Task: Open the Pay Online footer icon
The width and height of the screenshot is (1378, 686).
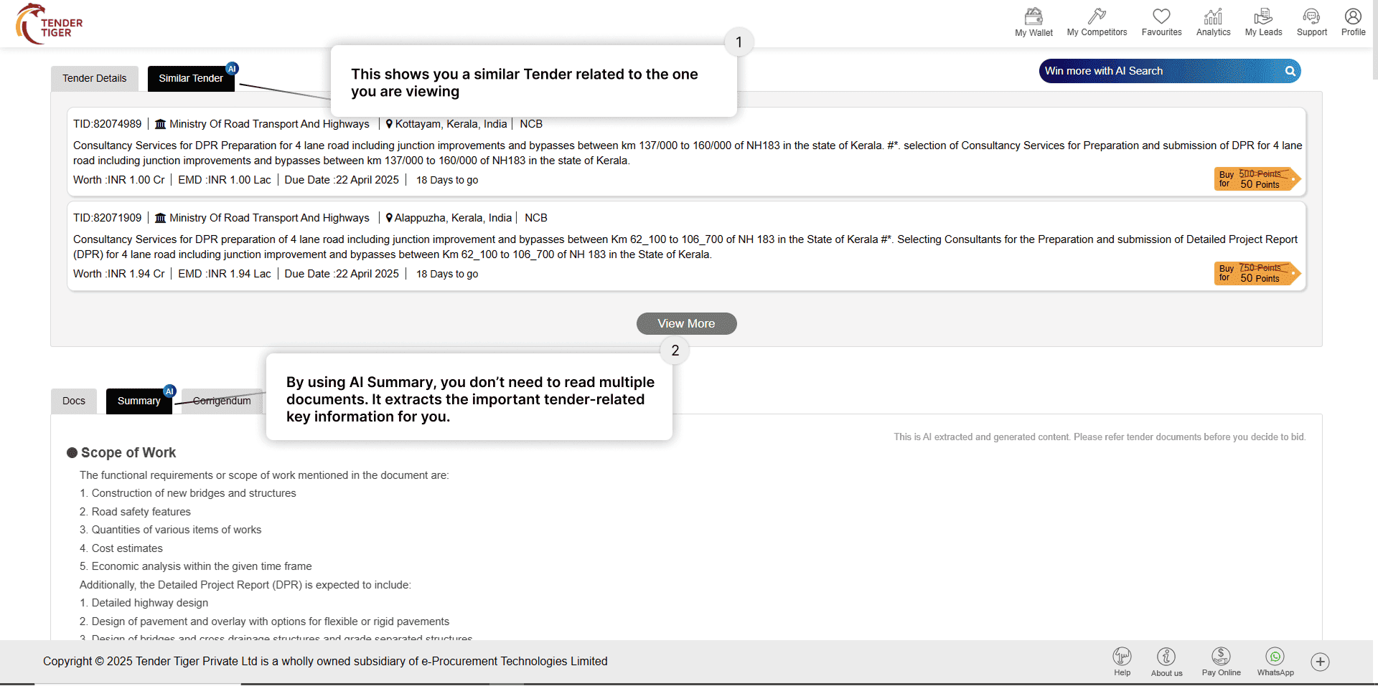Action: click(x=1221, y=657)
